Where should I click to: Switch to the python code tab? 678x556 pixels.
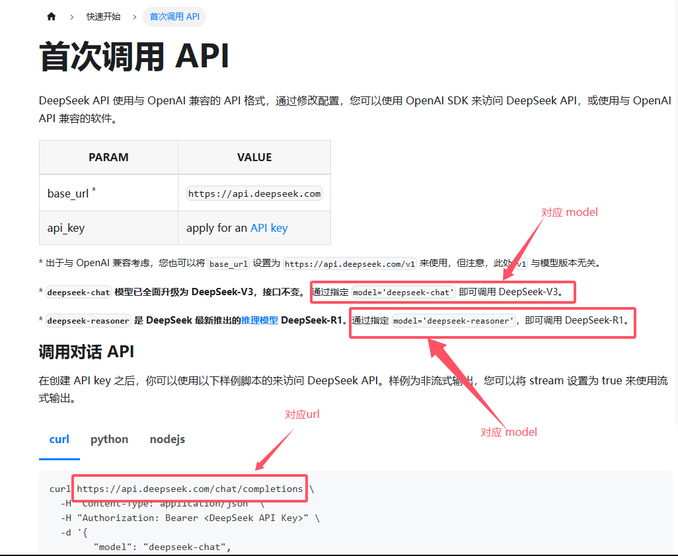(110, 439)
